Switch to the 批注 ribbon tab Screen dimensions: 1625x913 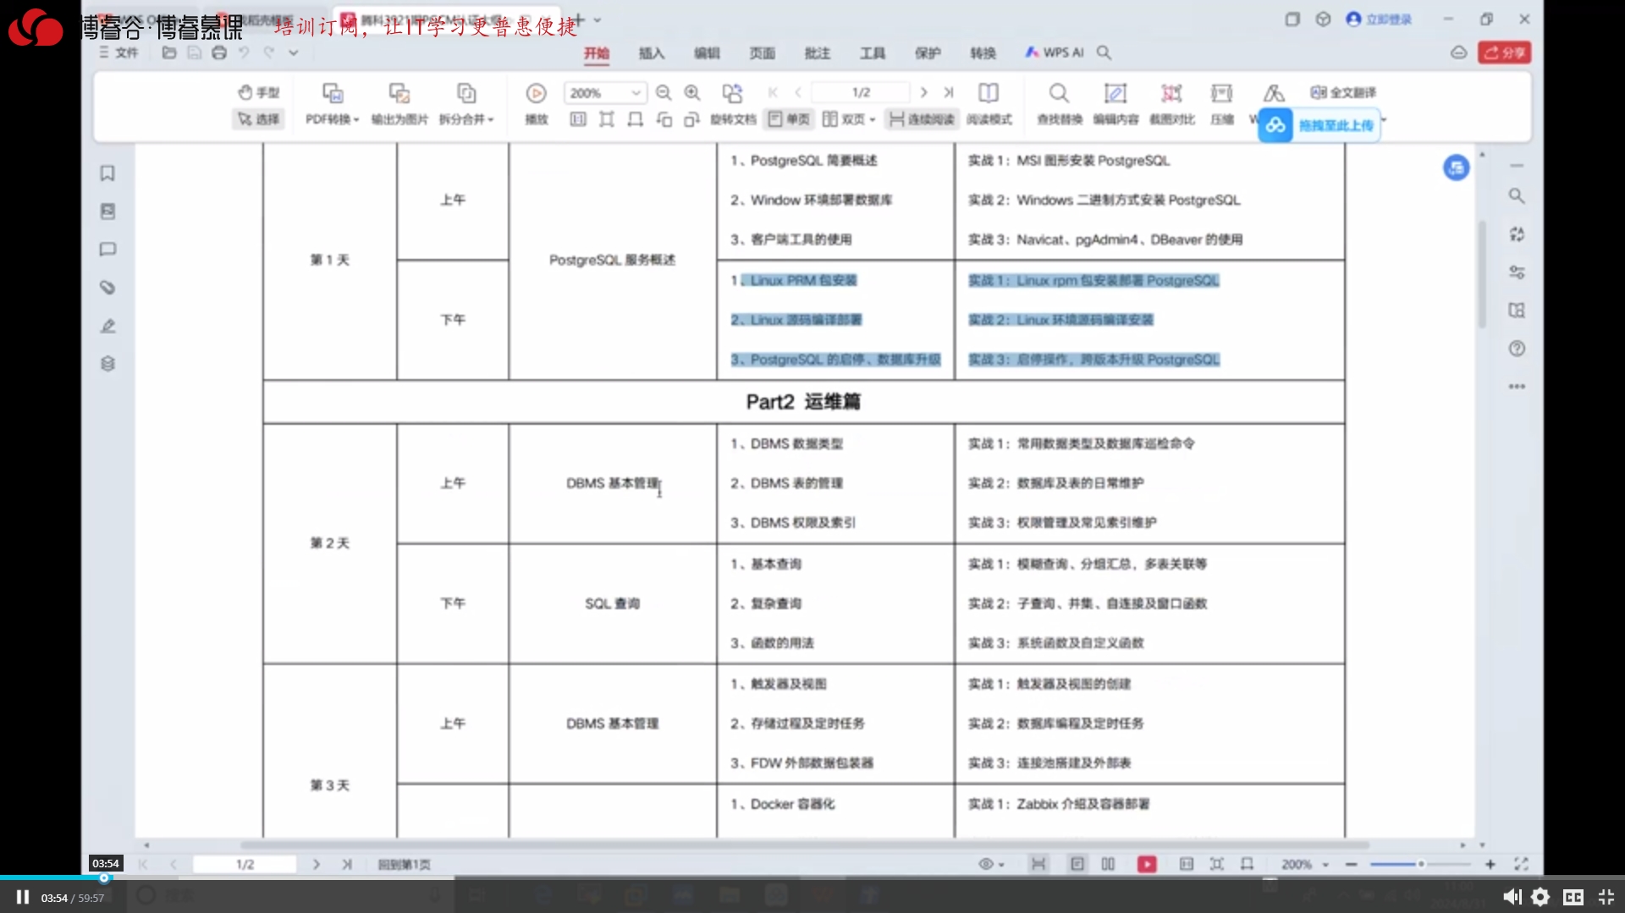(817, 52)
